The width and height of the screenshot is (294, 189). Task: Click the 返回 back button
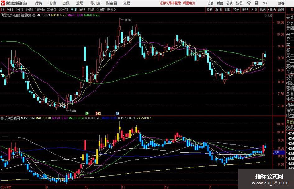281,10
